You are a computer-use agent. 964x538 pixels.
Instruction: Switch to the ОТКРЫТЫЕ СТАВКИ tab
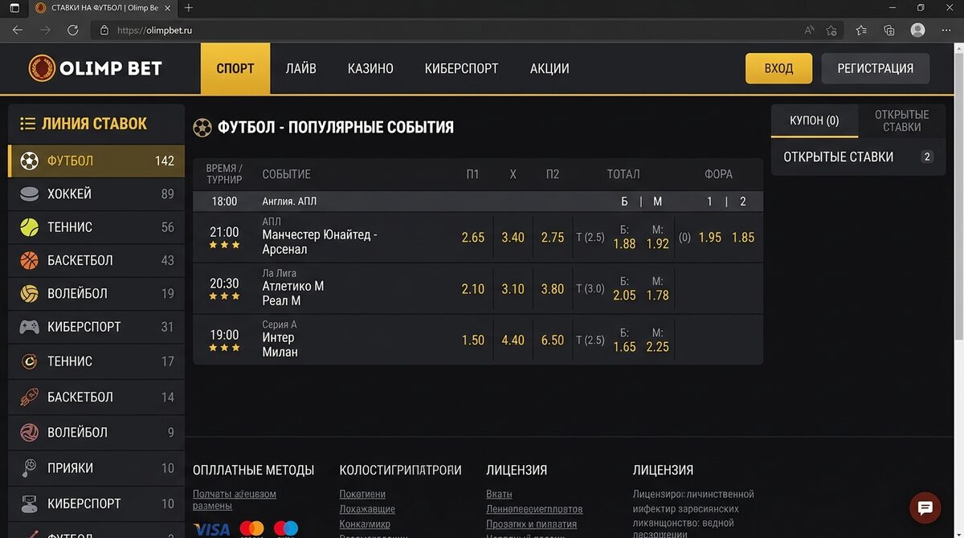902,120
